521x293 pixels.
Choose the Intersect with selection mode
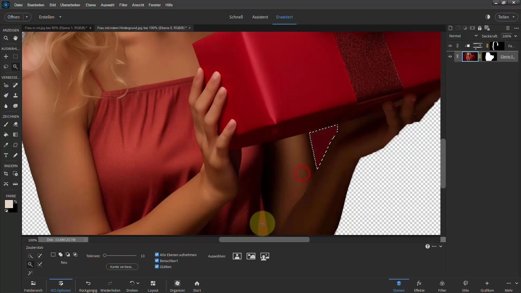[75, 254]
